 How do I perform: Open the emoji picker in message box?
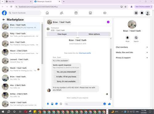(x=104, y=104)
